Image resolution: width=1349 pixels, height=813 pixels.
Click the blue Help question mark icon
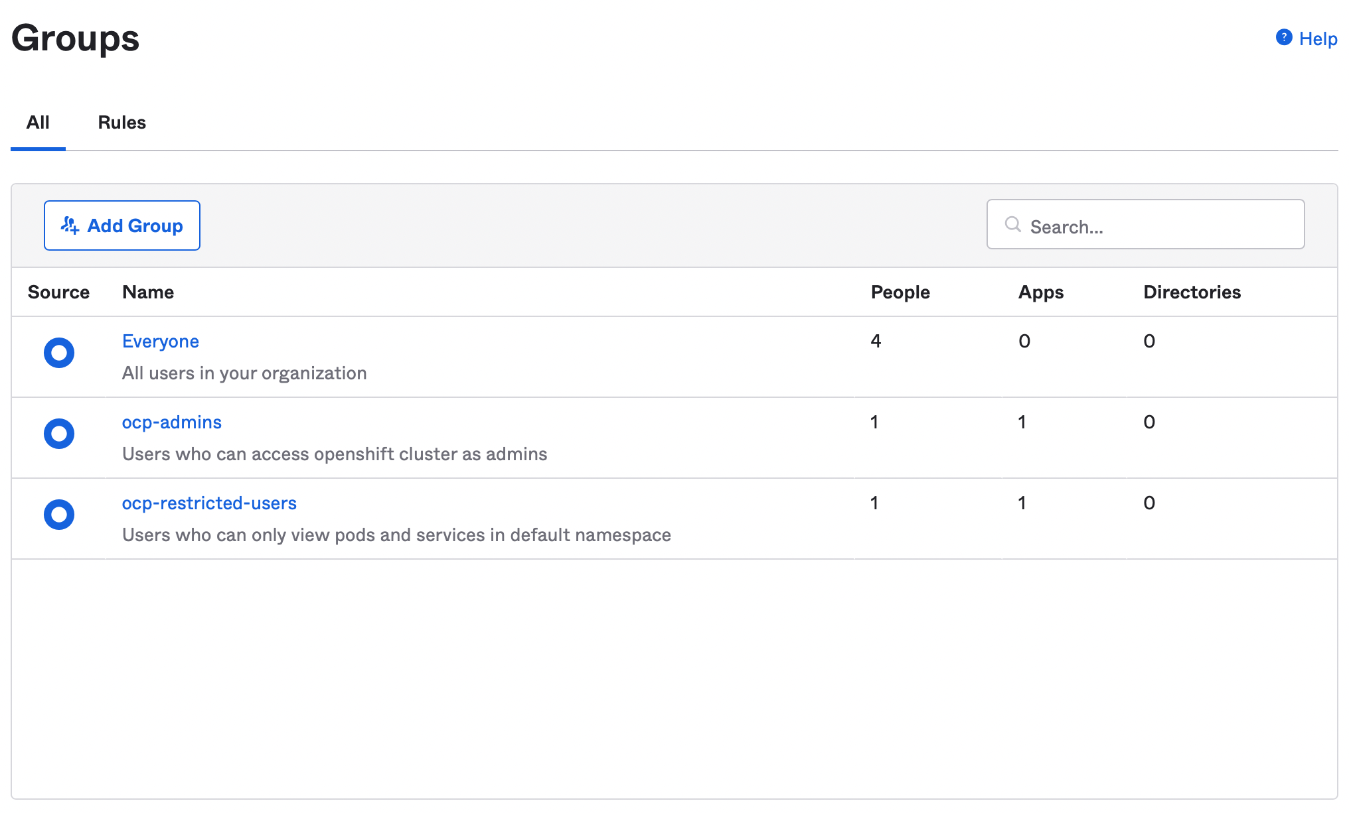click(x=1284, y=38)
